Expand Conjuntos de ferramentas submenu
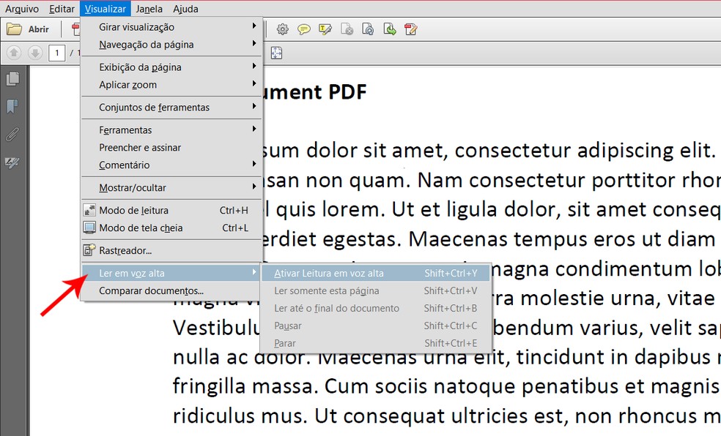The width and height of the screenshot is (721, 436). click(x=171, y=108)
